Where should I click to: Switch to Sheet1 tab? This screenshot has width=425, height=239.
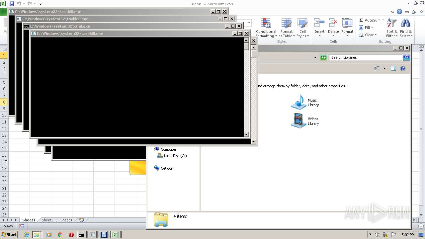[29, 220]
